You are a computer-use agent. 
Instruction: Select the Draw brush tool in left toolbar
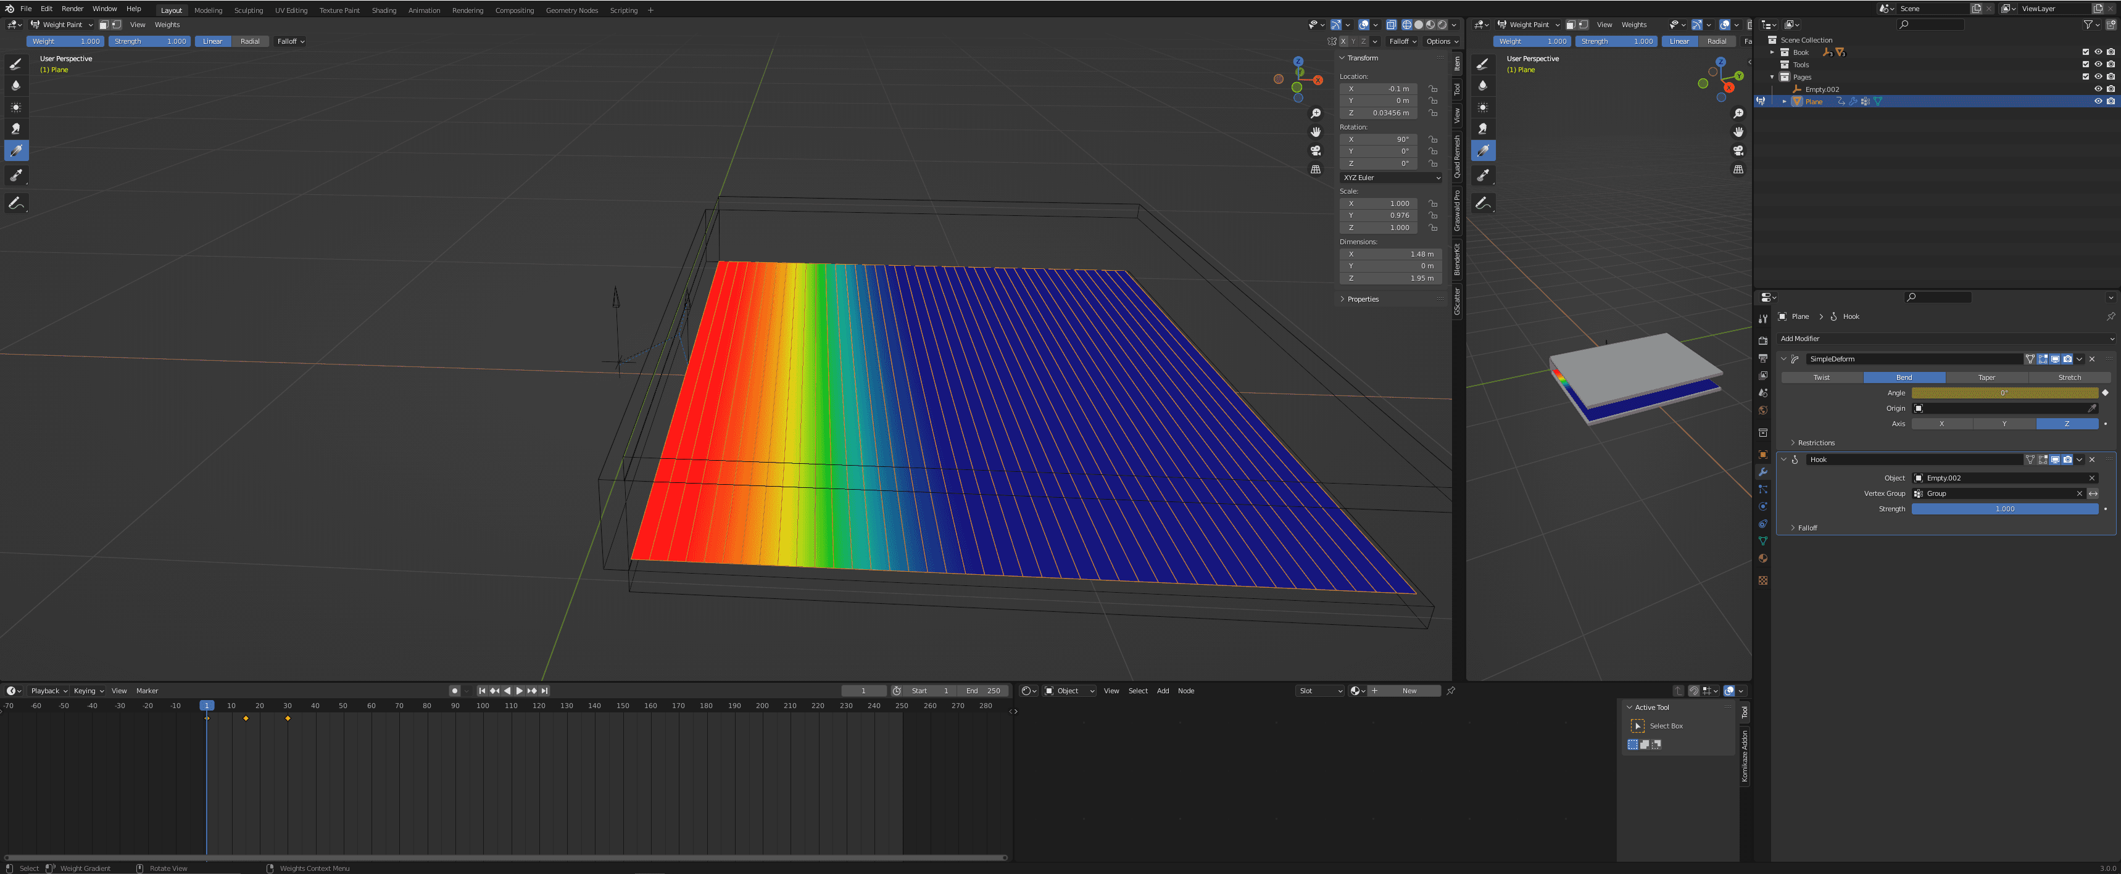click(x=15, y=64)
